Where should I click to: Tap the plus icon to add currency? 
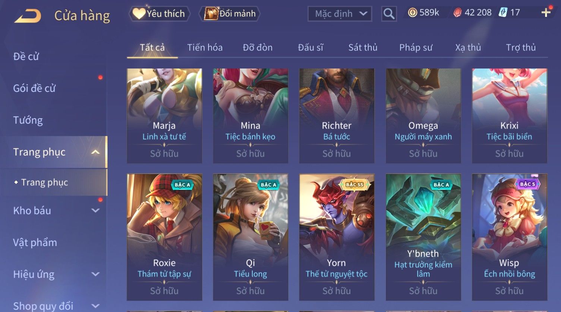pos(546,13)
